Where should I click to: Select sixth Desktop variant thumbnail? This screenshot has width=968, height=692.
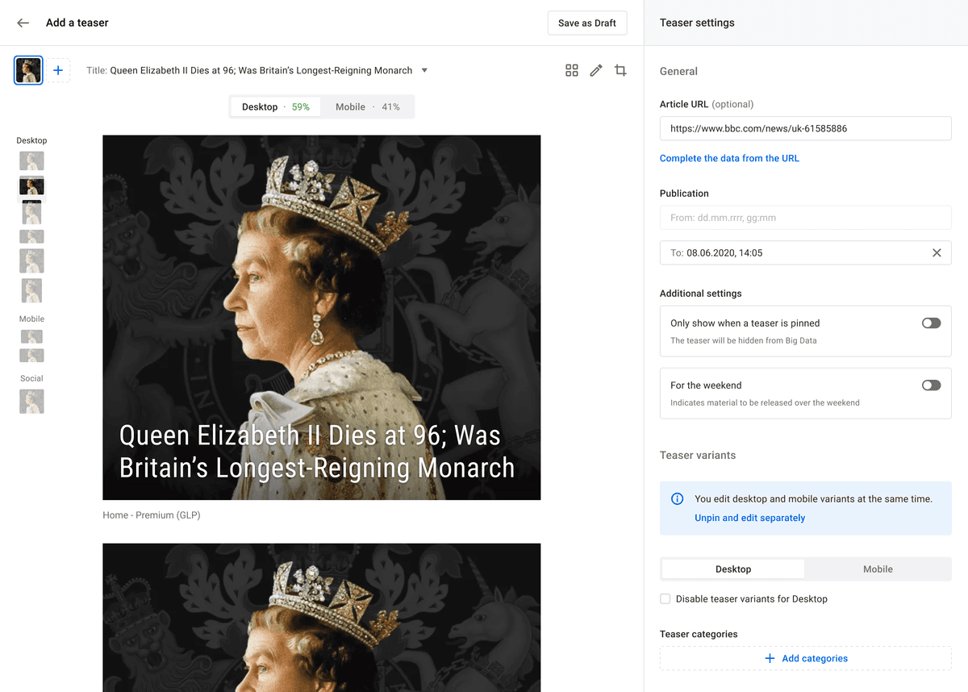(31, 290)
